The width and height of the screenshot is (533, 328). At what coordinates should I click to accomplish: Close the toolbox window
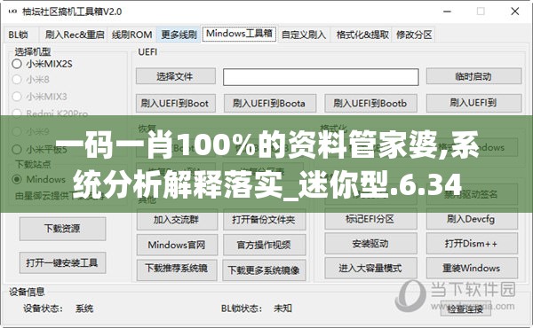515,12
